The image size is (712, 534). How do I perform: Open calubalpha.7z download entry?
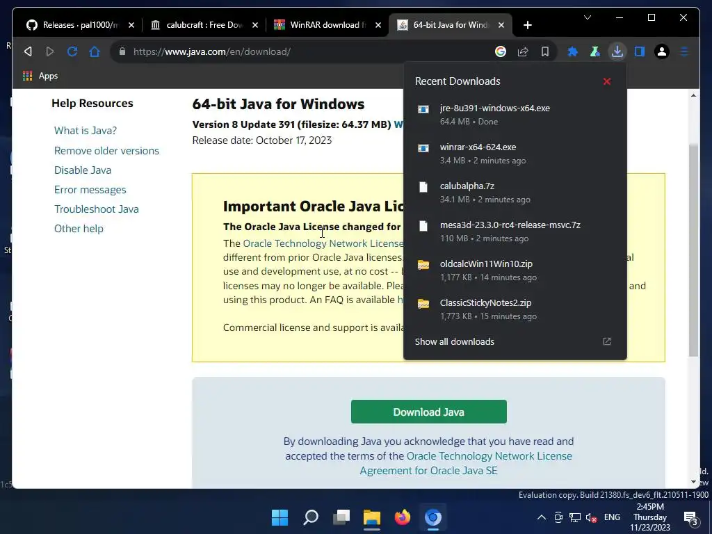[x=515, y=193]
